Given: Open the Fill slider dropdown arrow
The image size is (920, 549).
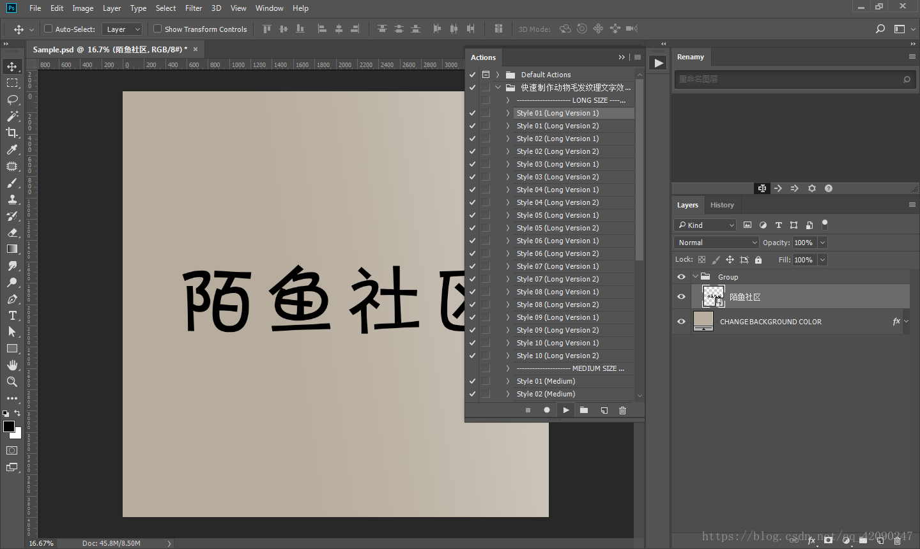Looking at the screenshot, I should (x=823, y=260).
